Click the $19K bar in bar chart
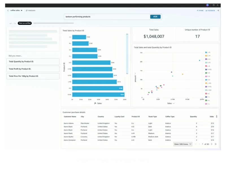The image size is (226, 170). [81, 44]
